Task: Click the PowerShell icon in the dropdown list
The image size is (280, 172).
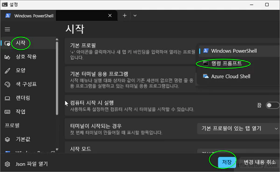Action: (206, 51)
